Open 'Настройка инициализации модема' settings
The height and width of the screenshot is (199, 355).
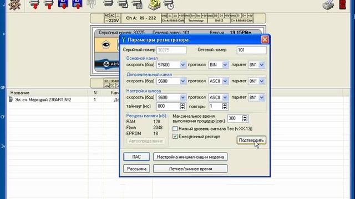(190, 157)
